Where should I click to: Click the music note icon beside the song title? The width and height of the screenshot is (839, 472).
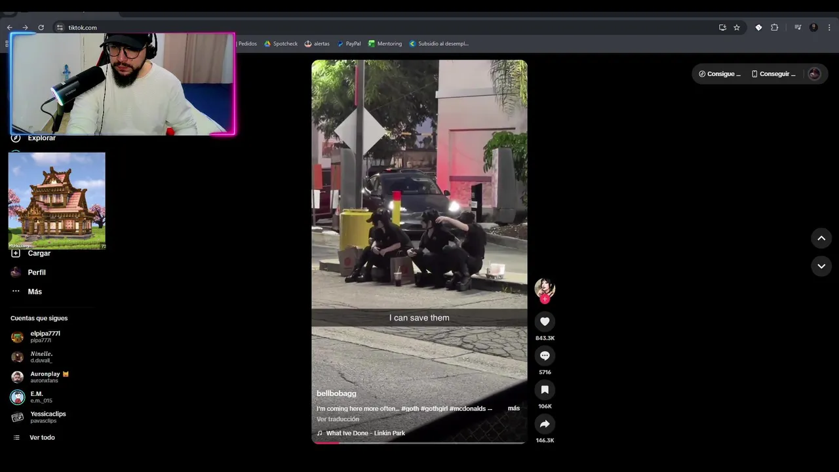(x=320, y=433)
